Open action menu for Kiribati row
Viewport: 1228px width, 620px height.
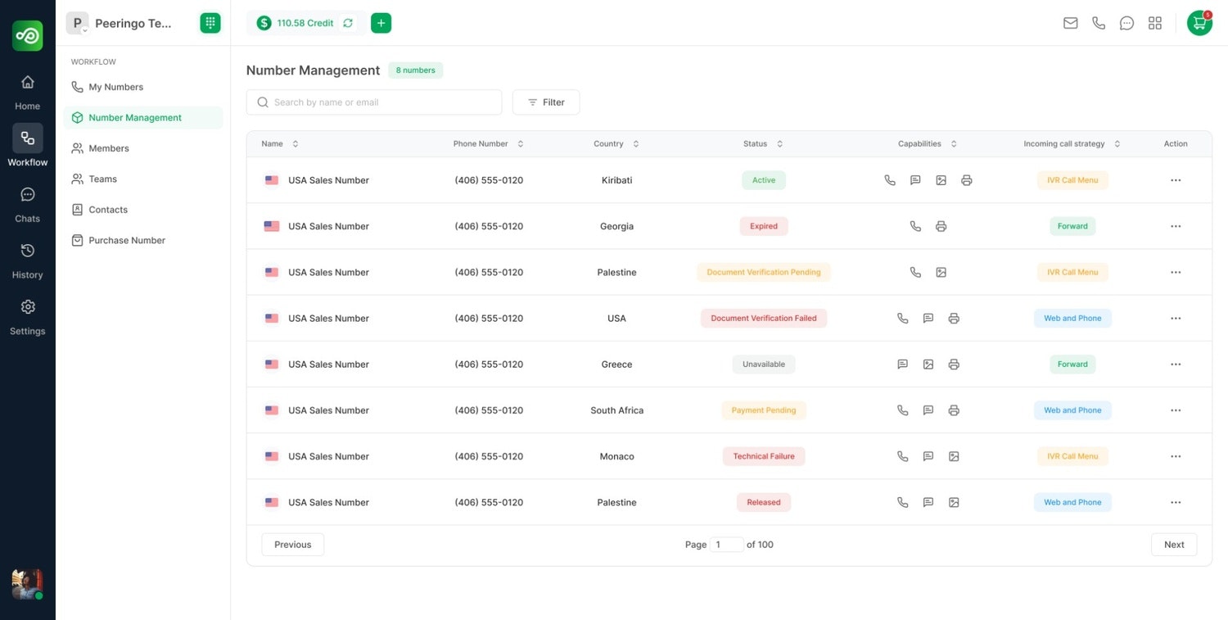click(x=1176, y=180)
